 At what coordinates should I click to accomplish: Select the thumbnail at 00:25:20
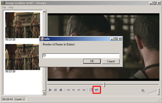[x=23, y=25]
